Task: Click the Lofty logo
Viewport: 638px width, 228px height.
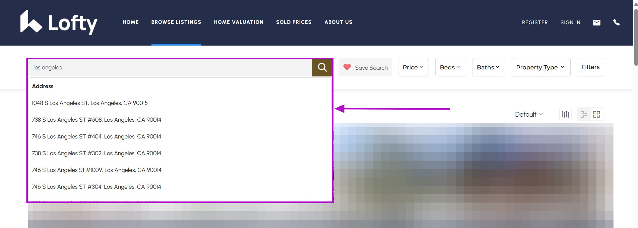Action: (x=59, y=22)
